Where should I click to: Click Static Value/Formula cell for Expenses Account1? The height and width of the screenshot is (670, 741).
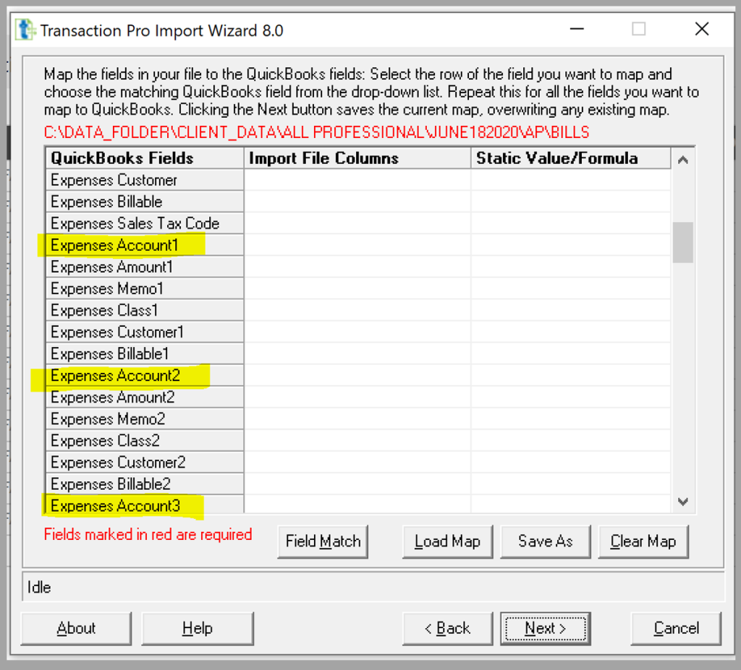(571, 245)
